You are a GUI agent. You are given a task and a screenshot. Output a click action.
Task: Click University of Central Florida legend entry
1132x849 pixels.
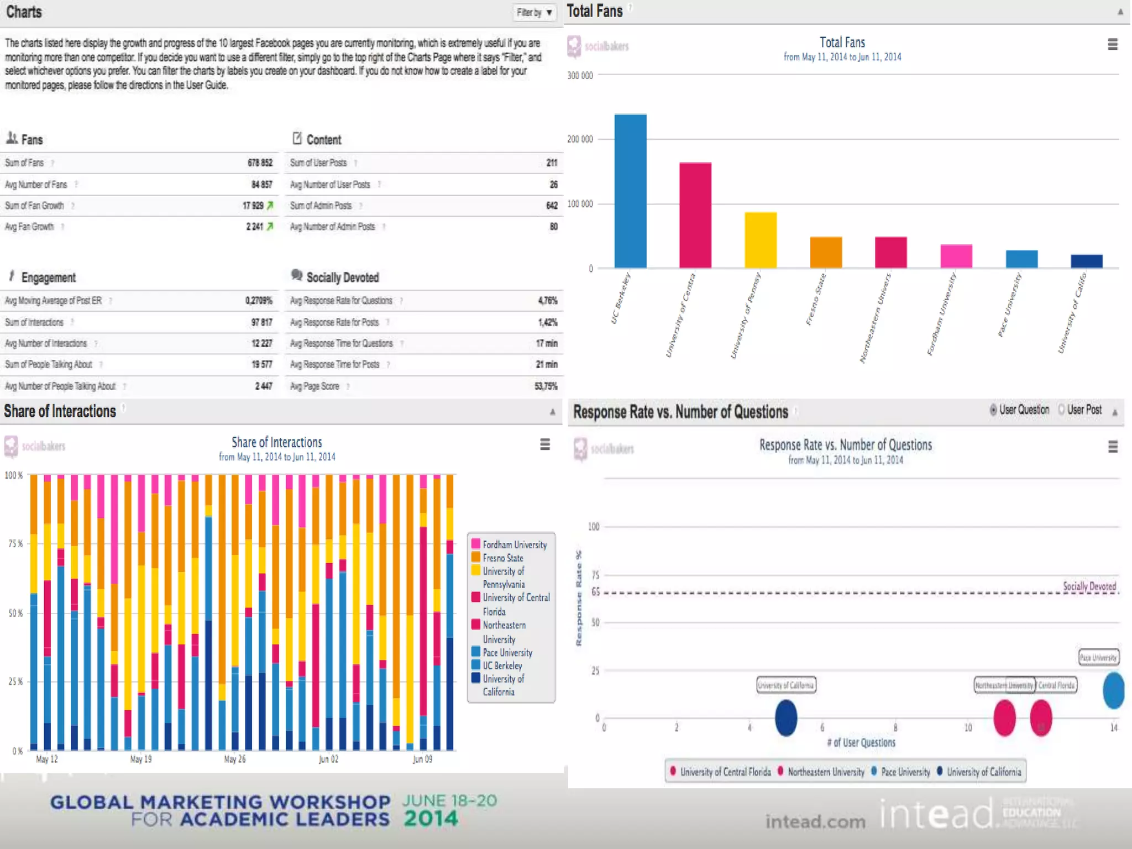click(725, 772)
